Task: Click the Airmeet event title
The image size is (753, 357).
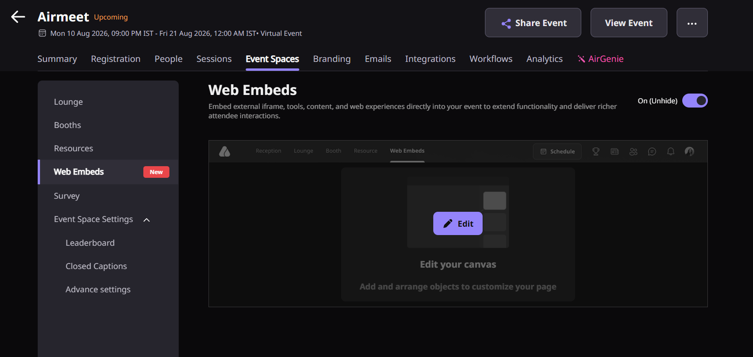Action: pos(63,17)
